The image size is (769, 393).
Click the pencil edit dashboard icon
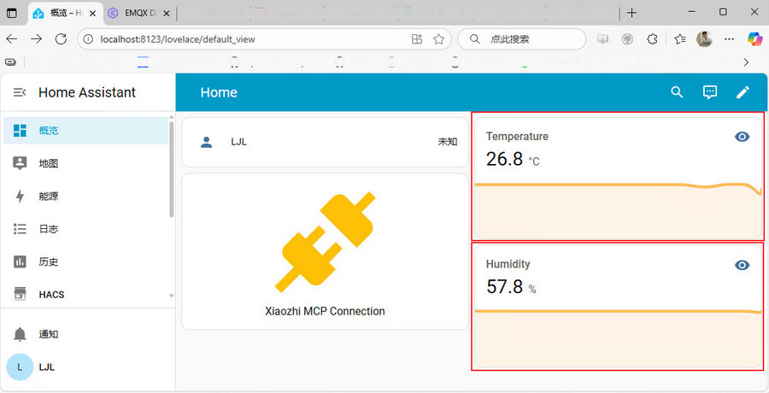(743, 92)
